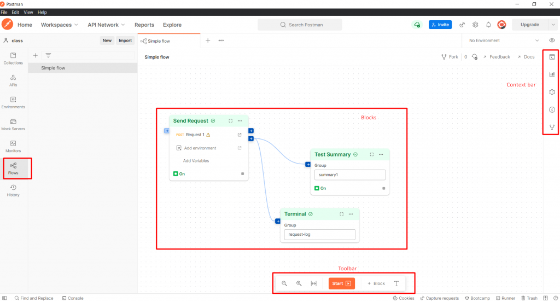Open Mock Servers in the sidebar
The width and height of the screenshot is (560, 302).
click(13, 124)
